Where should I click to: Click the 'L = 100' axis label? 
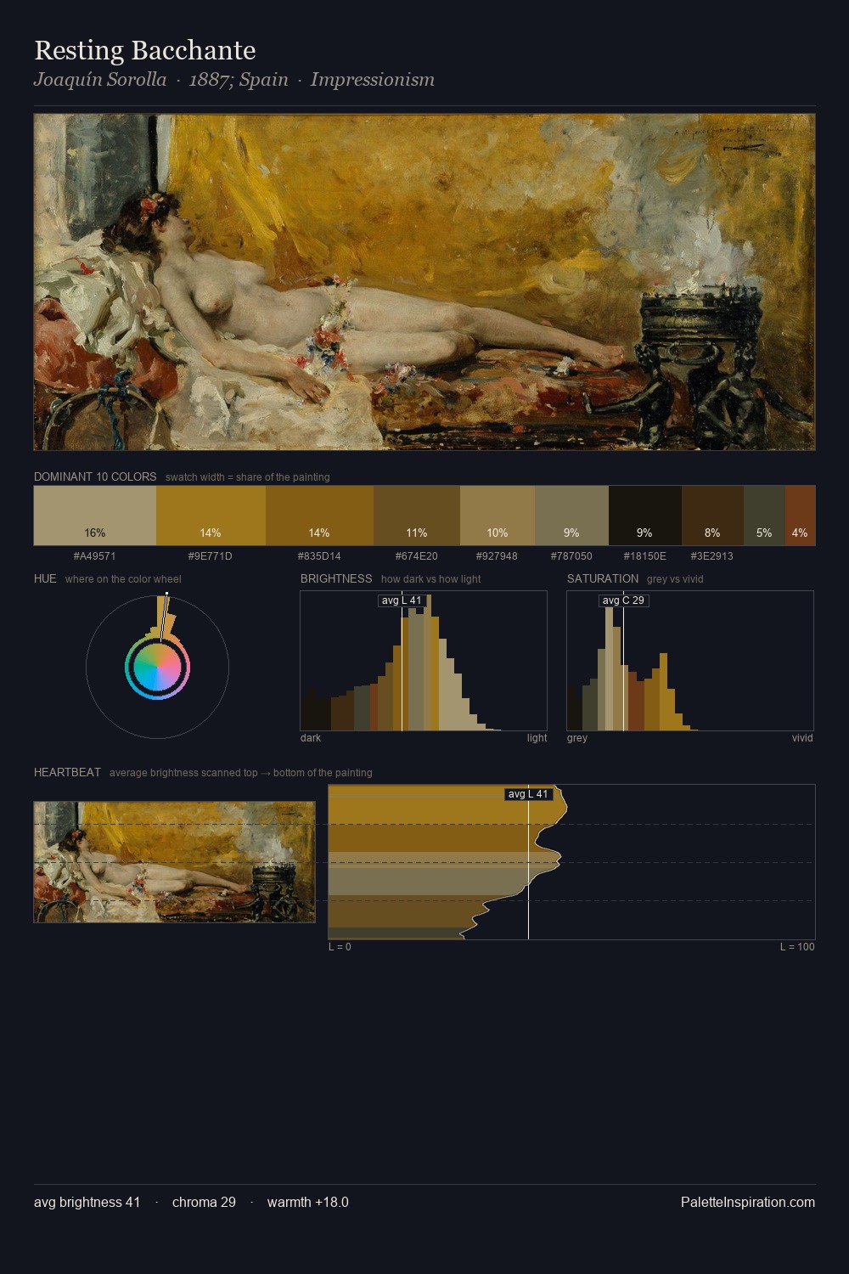[x=797, y=947]
